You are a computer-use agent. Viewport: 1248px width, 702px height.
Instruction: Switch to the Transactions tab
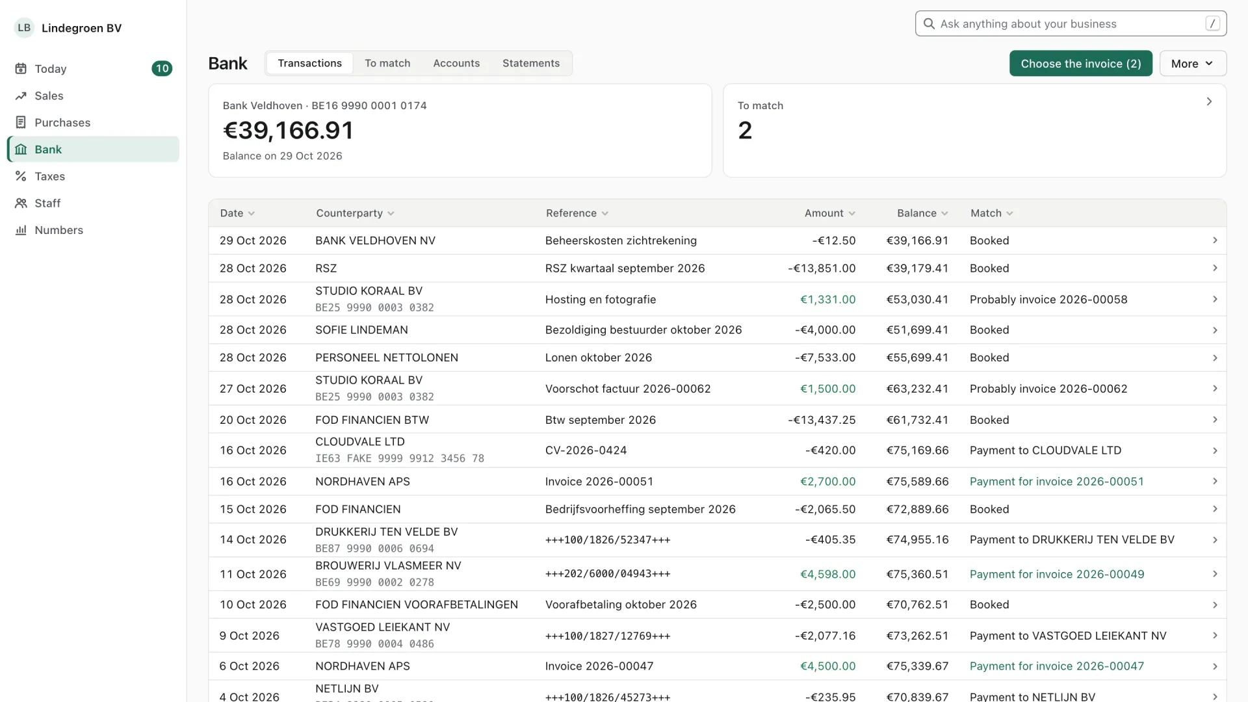point(309,63)
